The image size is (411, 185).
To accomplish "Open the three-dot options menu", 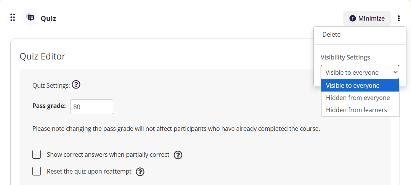I will (x=399, y=18).
